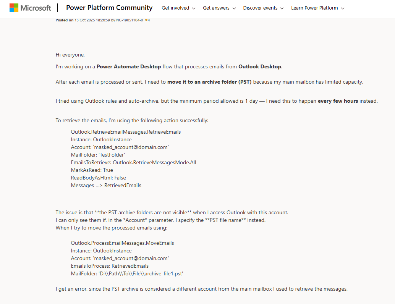Click the orange badge icon beside the author
This screenshot has height=304, width=395.
point(146,20)
